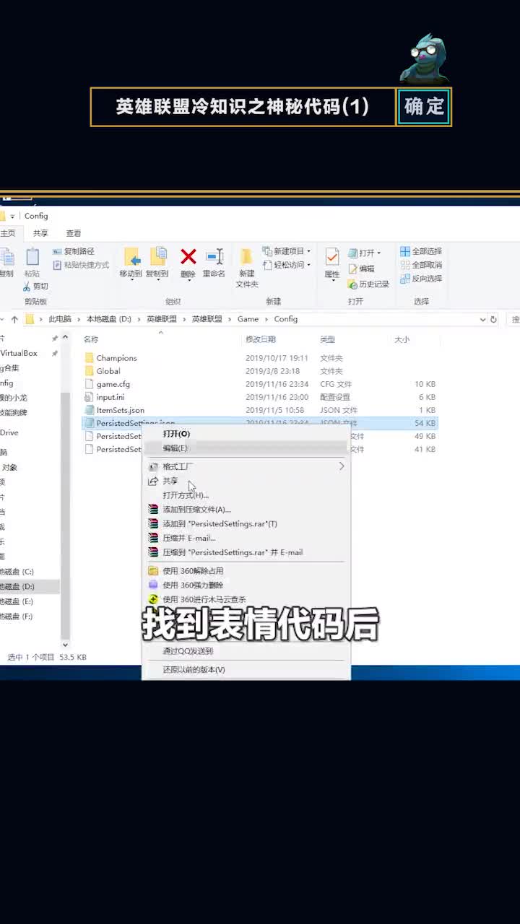The image size is (520, 924).
Task: Switch to the View (查看) ribbon tab
Action: coord(74,233)
